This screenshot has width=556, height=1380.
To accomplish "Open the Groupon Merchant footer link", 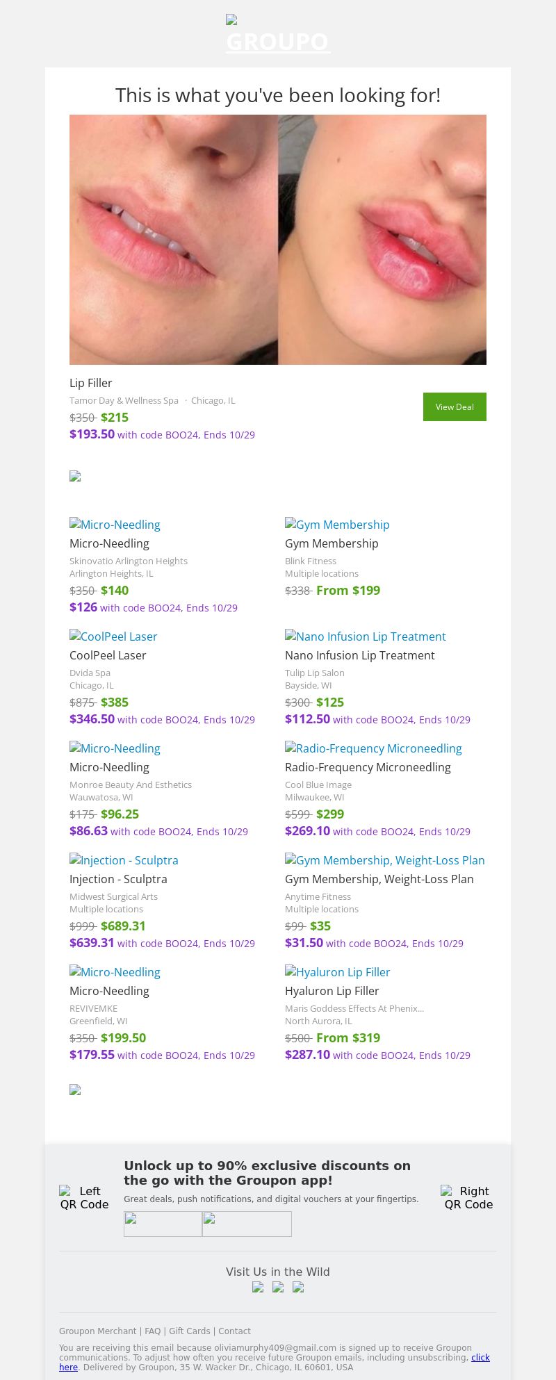I will click(97, 1331).
